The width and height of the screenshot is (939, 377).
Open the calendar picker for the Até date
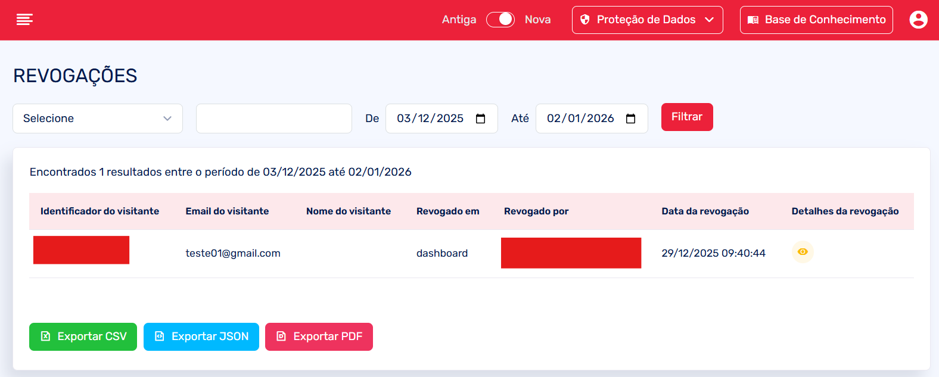pyautogui.click(x=630, y=119)
